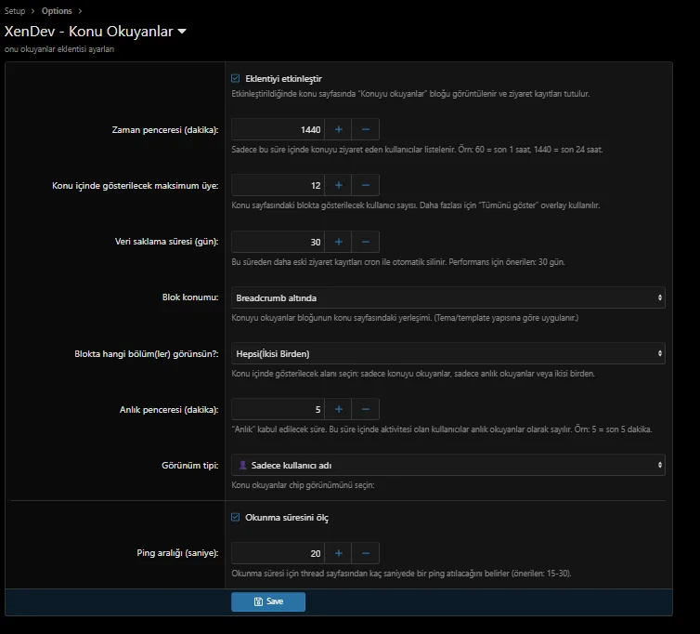Image resolution: width=700 pixels, height=634 pixels.
Task: Navigate to Options in the breadcrumb
Action: tap(57, 11)
